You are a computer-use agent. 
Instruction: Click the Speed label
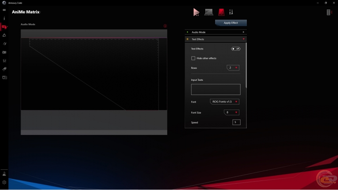tap(194, 122)
